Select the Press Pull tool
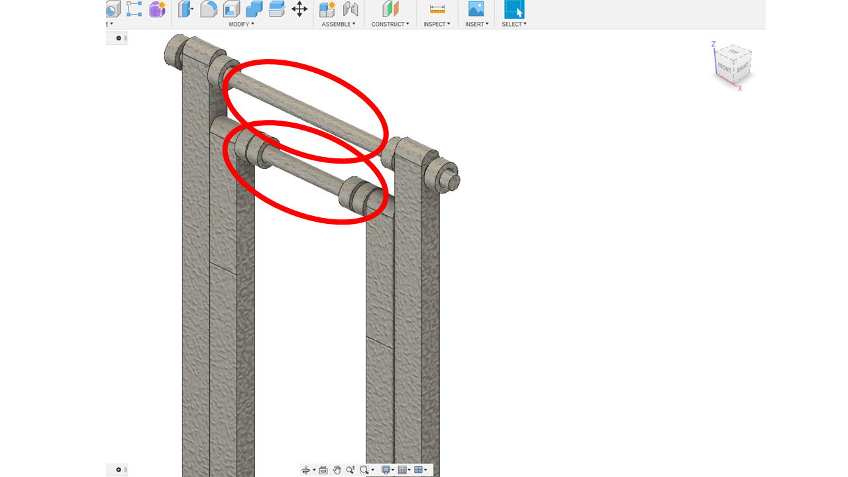Image resolution: width=848 pixels, height=477 pixels. 186,9
